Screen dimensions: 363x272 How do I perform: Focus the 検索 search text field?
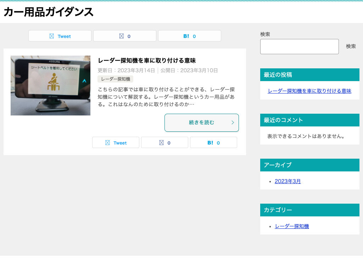(x=299, y=46)
